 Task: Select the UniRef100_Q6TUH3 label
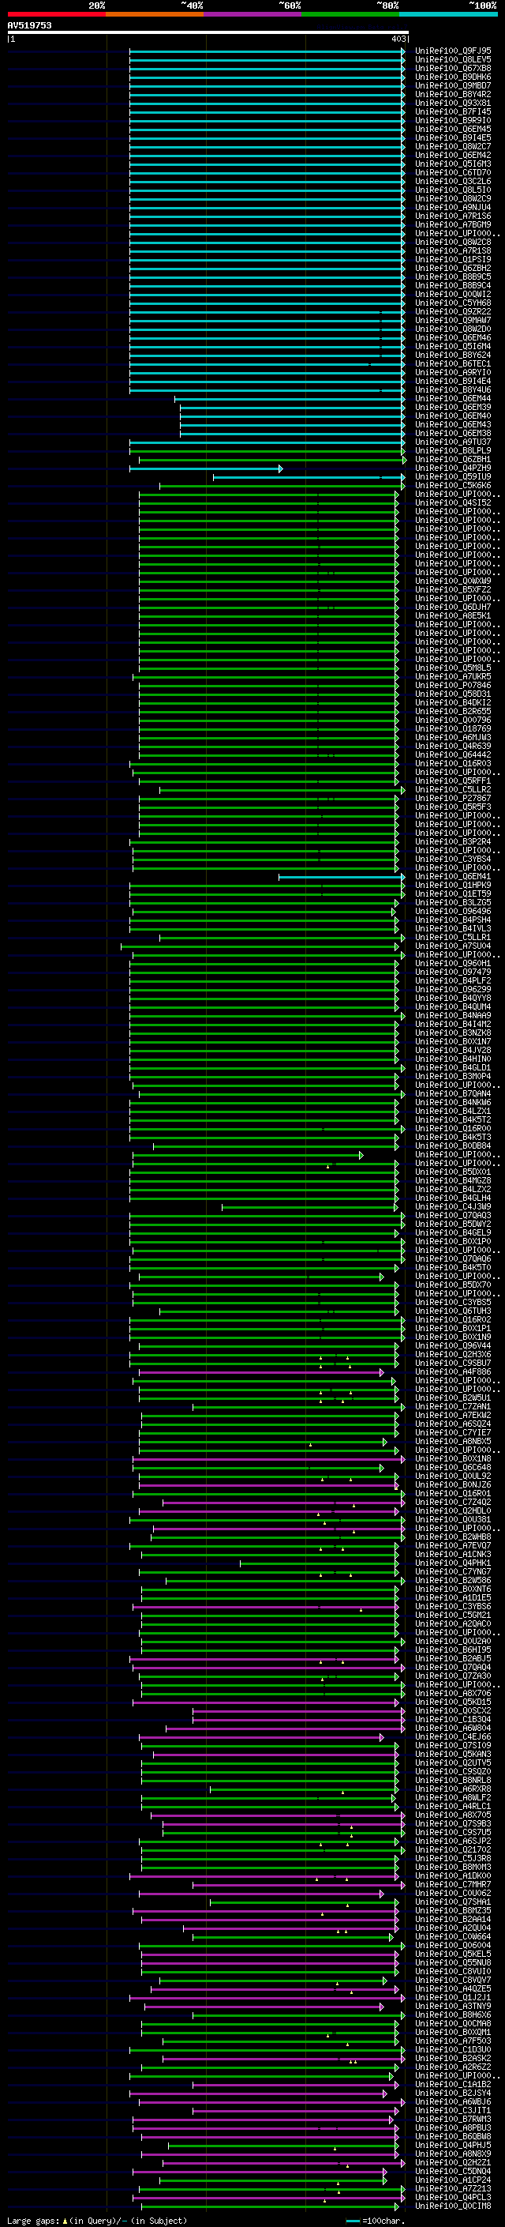click(x=453, y=1311)
